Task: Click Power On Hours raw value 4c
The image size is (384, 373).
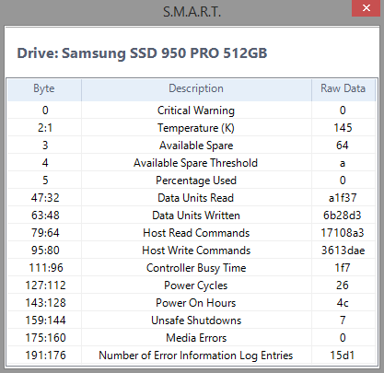Action: (343, 303)
